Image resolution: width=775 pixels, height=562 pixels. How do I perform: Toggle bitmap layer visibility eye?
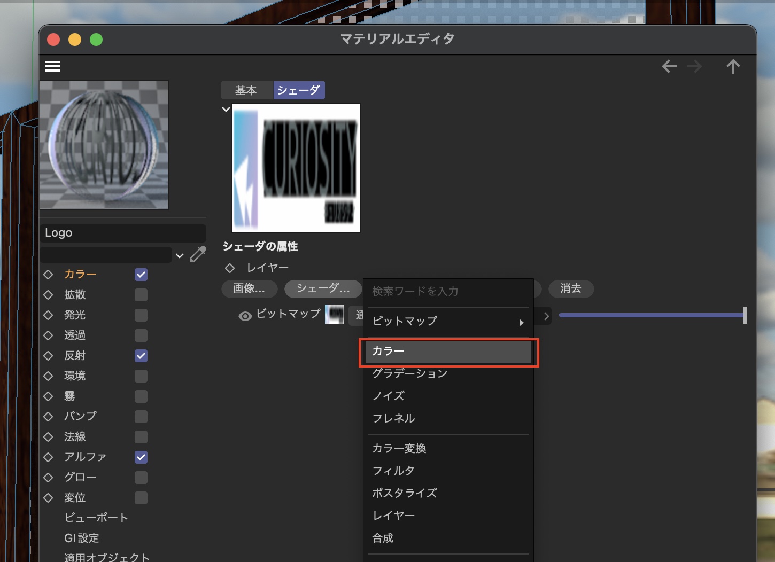click(x=245, y=316)
